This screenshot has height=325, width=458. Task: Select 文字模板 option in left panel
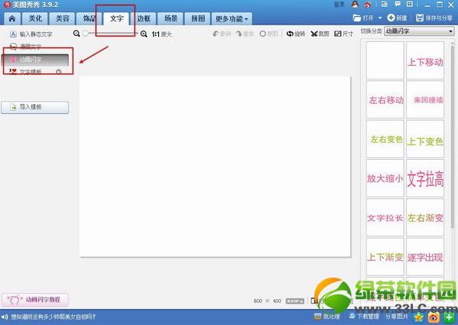pos(26,71)
